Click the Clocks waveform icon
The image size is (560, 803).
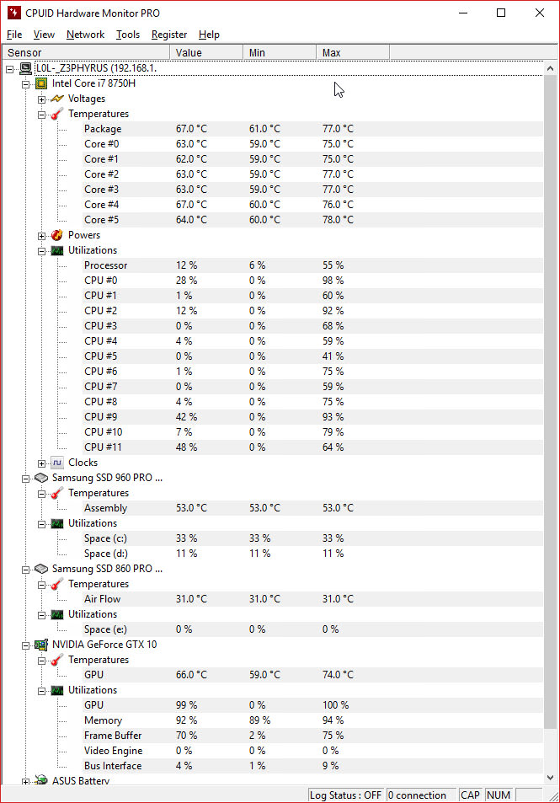click(57, 463)
